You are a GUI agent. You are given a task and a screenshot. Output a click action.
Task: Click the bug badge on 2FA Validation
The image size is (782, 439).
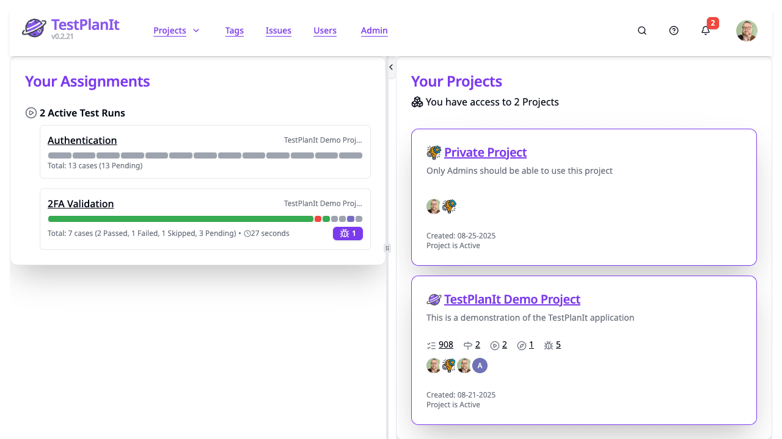(x=348, y=233)
